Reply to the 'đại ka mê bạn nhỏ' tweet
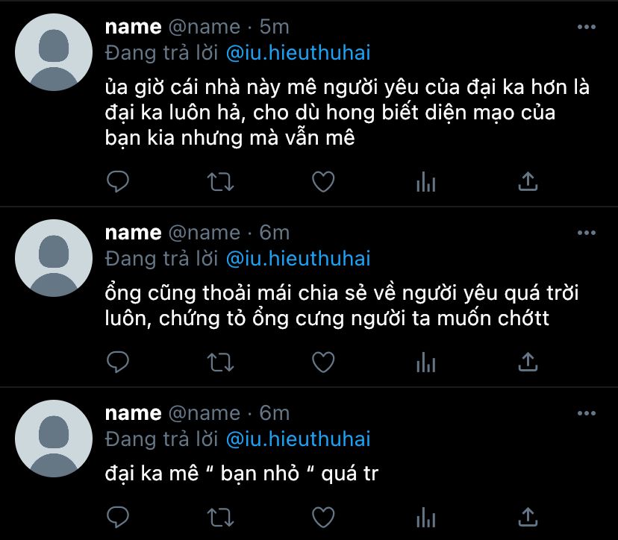Viewport: 618px width, 540px height. point(118,517)
